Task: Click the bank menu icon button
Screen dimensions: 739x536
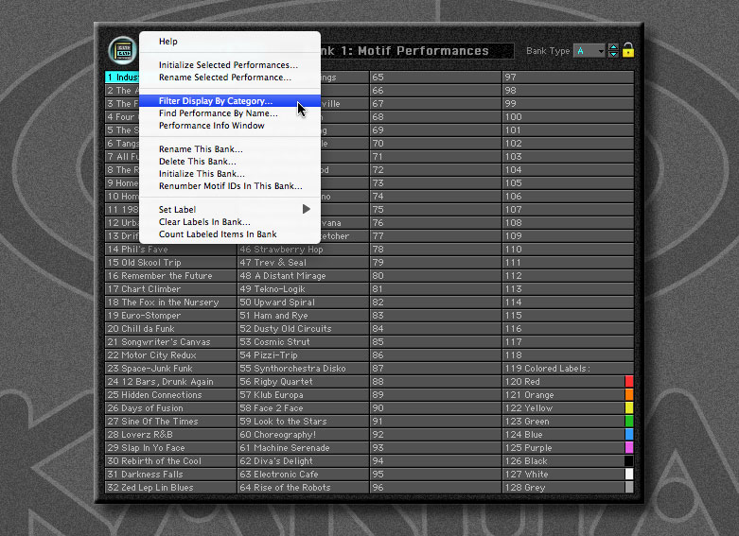Action: (121, 50)
